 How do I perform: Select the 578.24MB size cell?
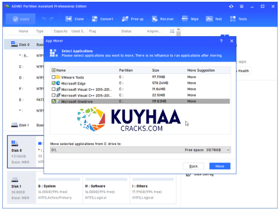pyautogui.click(x=160, y=83)
